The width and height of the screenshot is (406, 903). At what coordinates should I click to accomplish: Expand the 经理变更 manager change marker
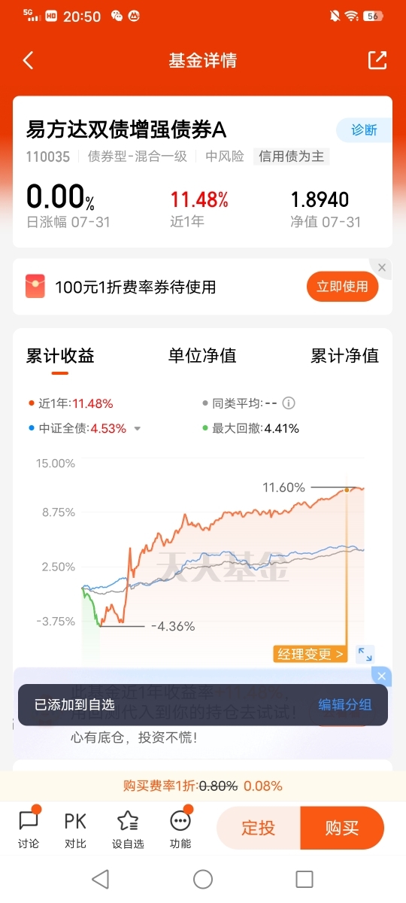pos(311,654)
